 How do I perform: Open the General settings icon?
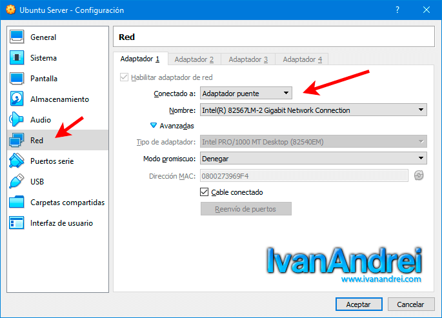point(17,37)
